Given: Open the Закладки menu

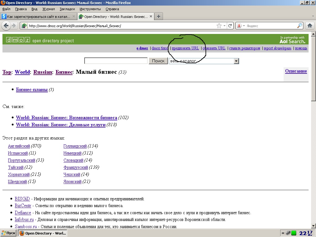Looking at the screenshot, I should tap(67, 9).
